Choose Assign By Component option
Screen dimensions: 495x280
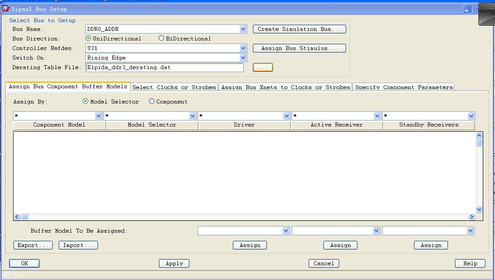[x=152, y=101]
